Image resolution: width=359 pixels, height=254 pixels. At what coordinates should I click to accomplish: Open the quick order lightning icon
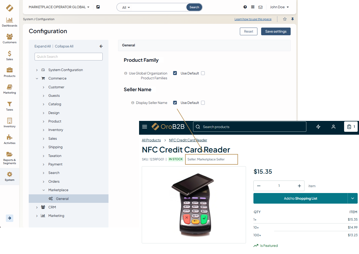pos(318,127)
